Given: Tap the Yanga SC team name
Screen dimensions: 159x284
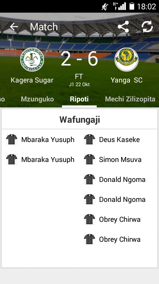Looking at the screenshot, I should (x=127, y=80).
